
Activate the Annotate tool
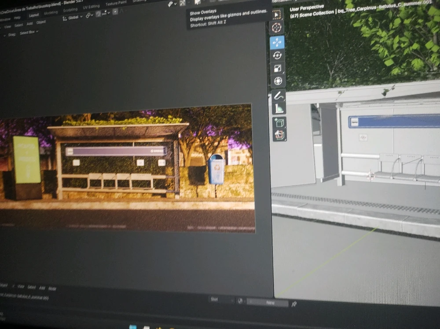point(279,95)
